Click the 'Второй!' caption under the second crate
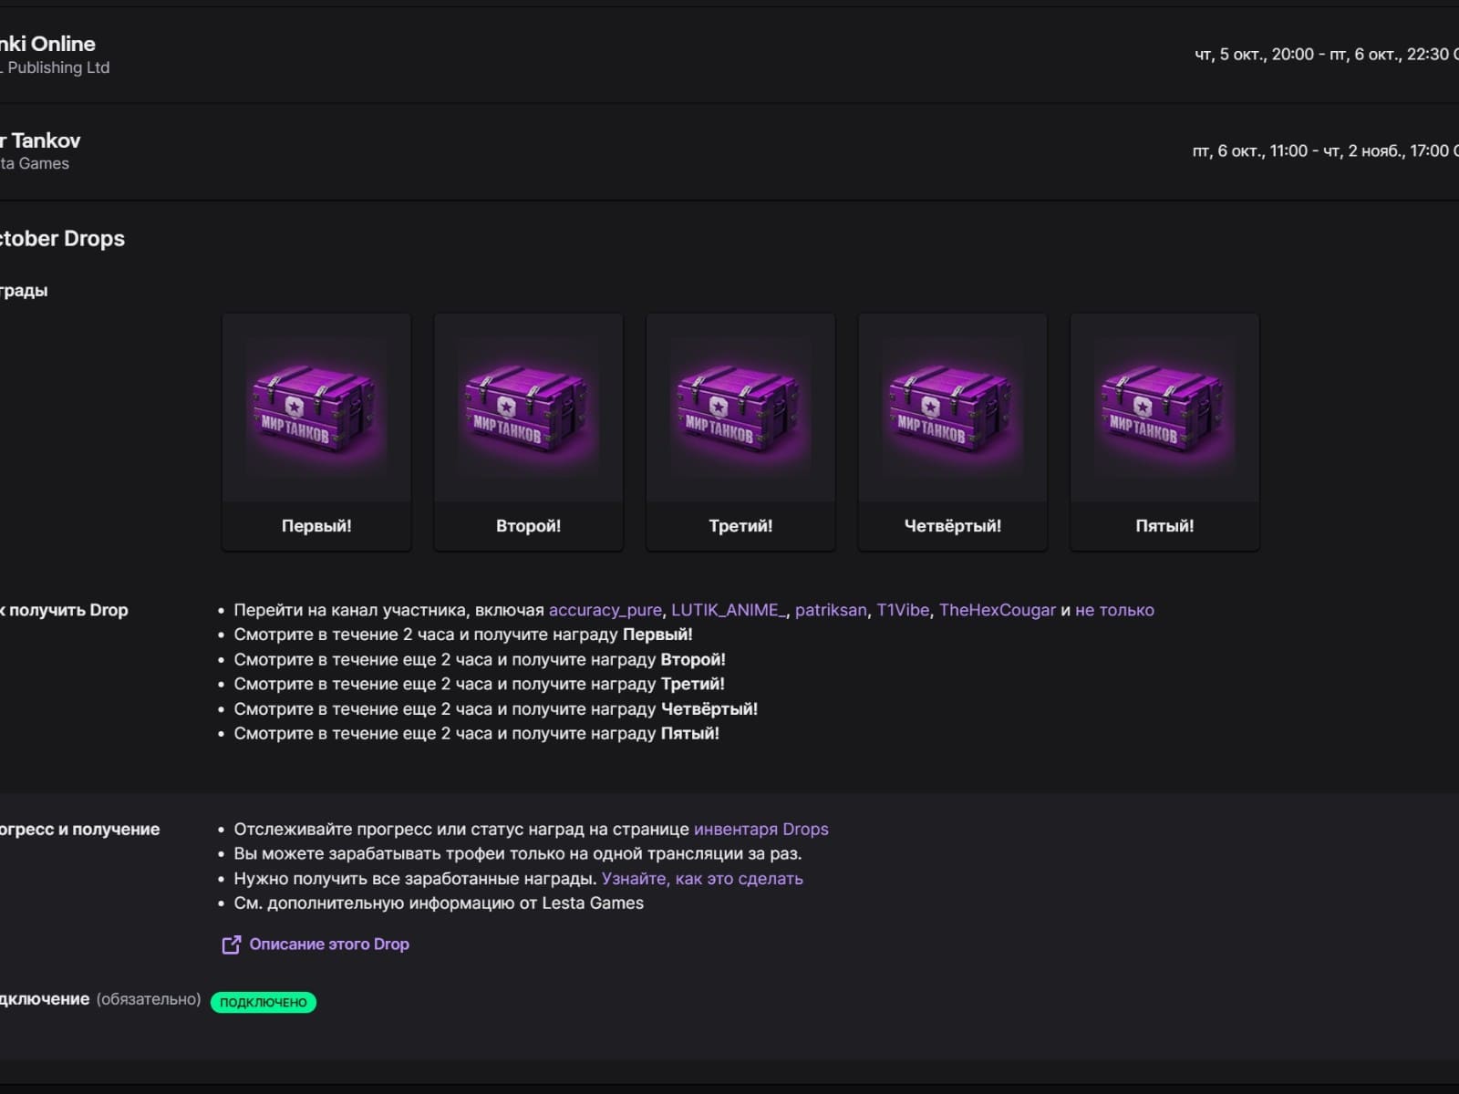 click(529, 526)
